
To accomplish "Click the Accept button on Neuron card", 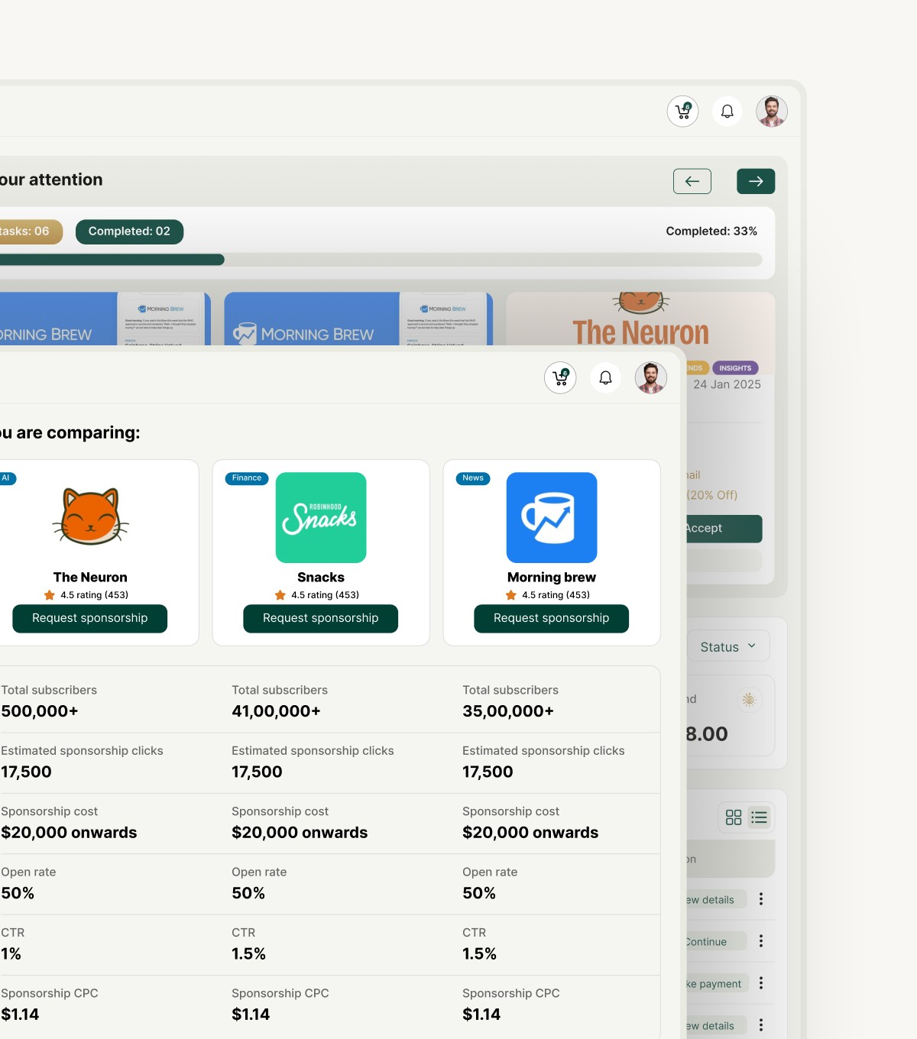I will click(724, 529).
